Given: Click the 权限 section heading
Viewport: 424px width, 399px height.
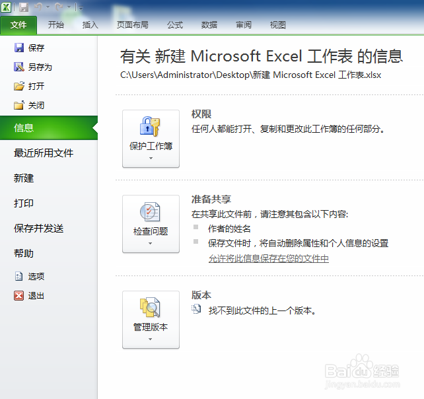Looking at the screenshot, I should click(x=201, y=114).
